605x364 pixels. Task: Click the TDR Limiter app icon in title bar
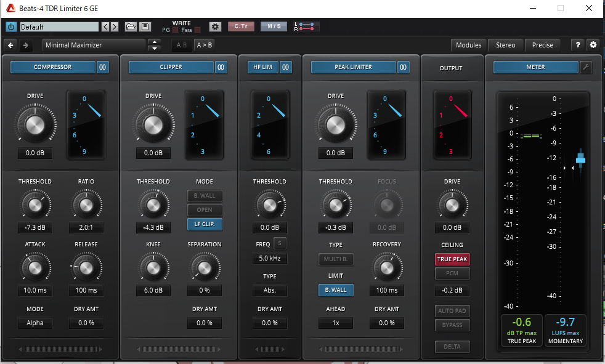pyautogui.click(x=11, y=8)
